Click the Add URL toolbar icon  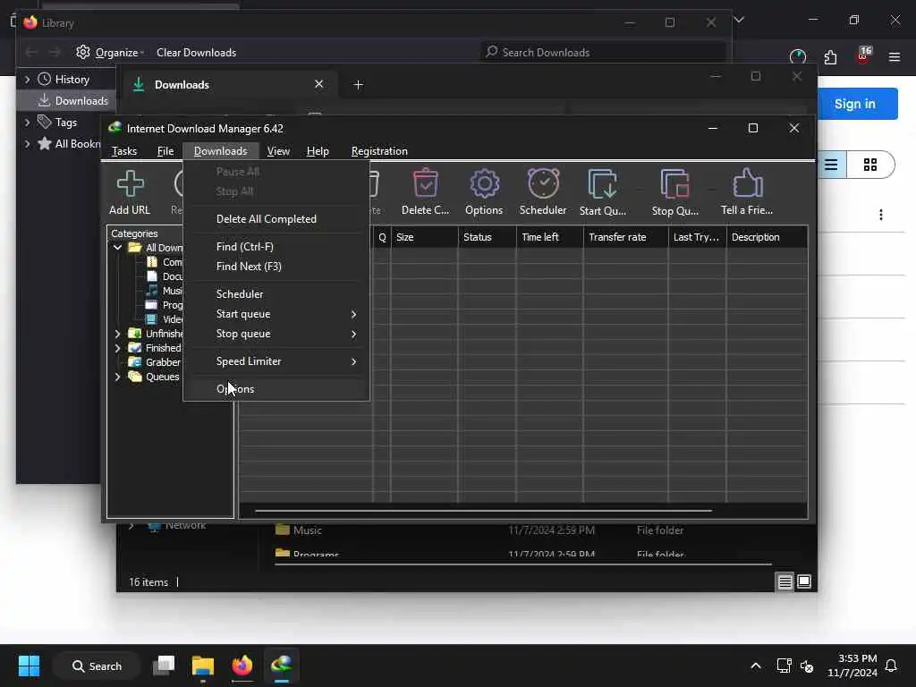(130, 191)
